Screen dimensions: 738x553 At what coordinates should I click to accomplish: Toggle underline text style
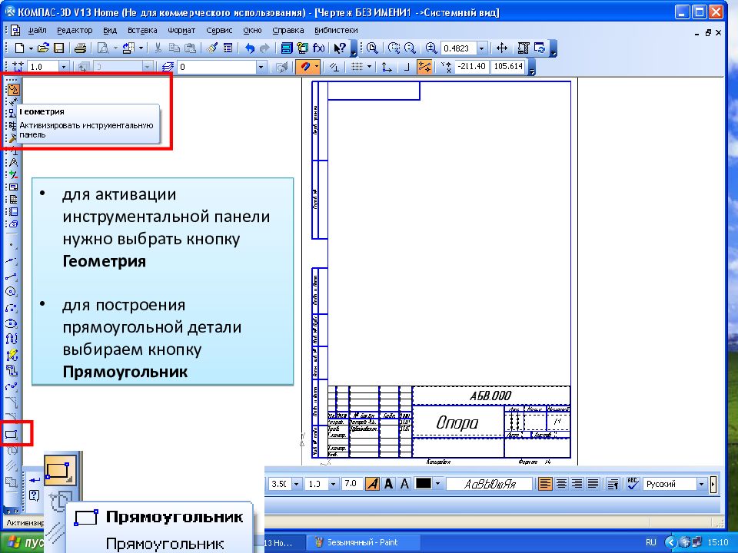[x=404, y=483]
